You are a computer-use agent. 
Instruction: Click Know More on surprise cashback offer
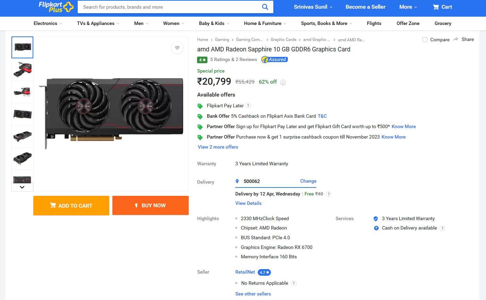point(394,137)
